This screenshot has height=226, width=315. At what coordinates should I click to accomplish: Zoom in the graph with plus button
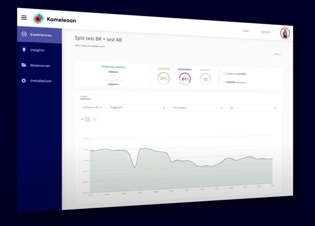coord(87,119)
